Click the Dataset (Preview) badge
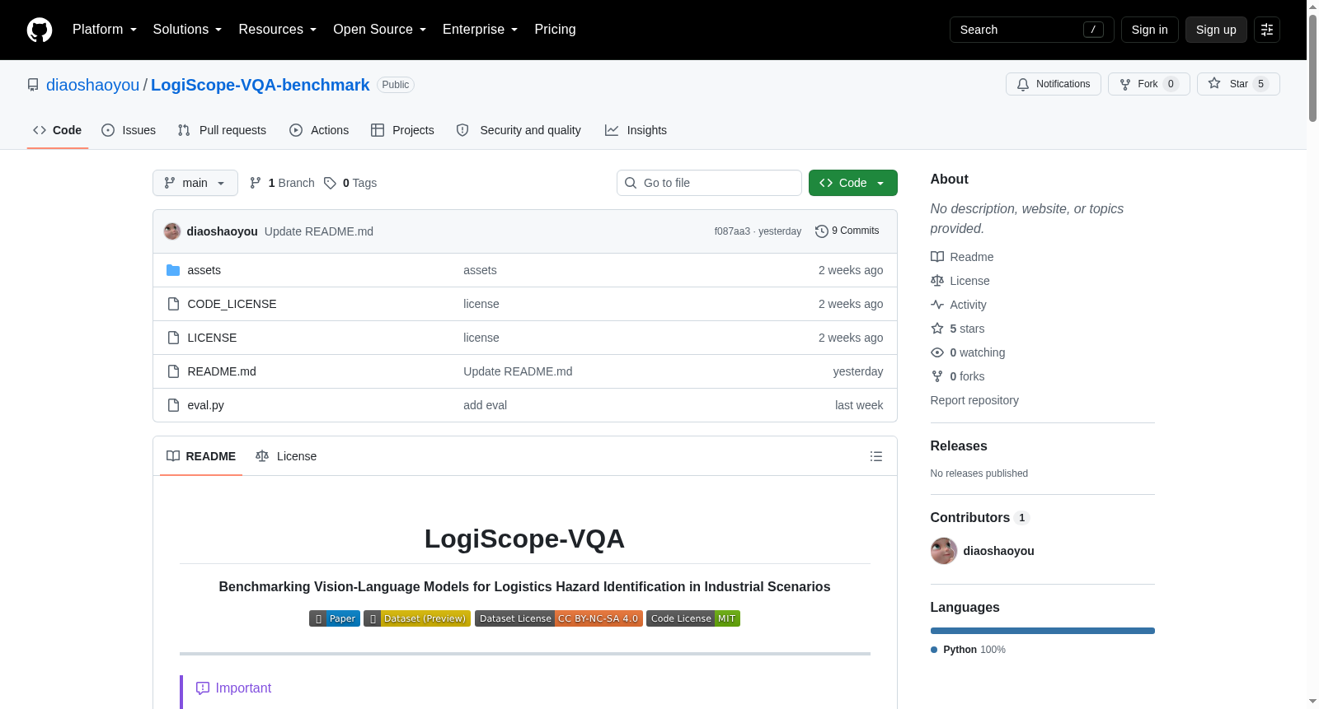Viewport: 1319px width, 709px height. (417, 618)
